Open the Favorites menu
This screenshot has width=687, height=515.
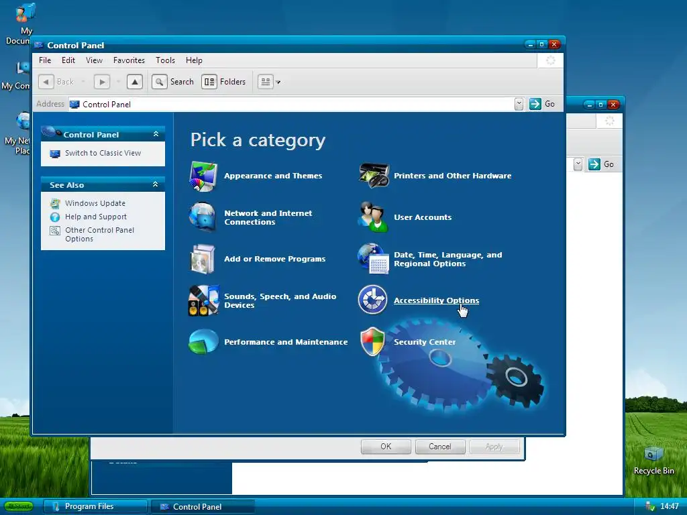pos(129,60)
